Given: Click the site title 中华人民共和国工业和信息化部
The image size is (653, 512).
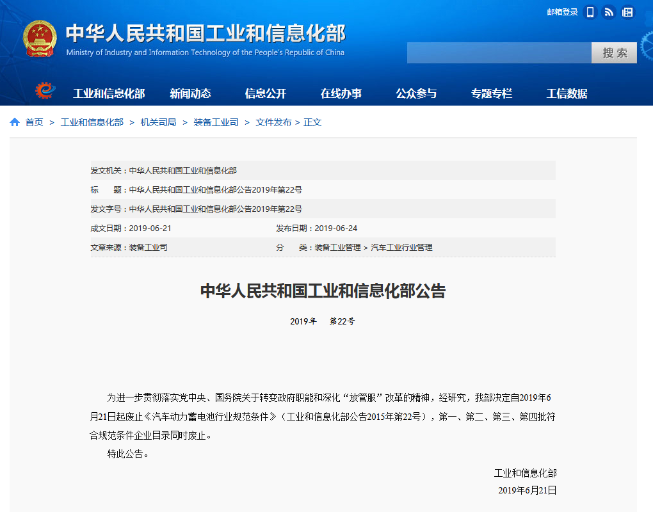Looking at the screenshot, I should coord(206,33).
